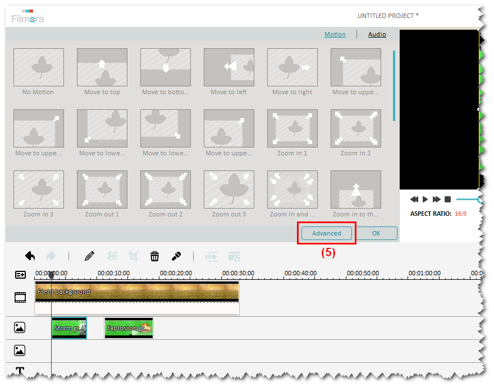
Task: Click the Delete trash icon
Action: pos(154,256)
